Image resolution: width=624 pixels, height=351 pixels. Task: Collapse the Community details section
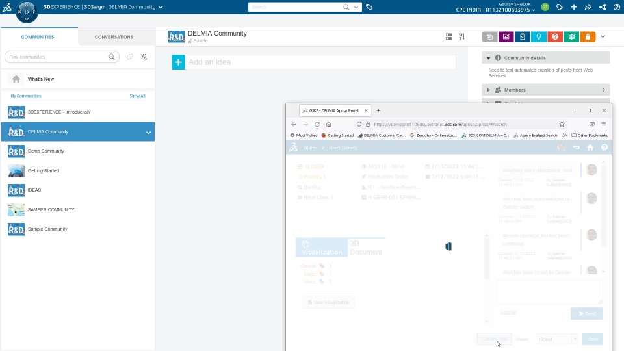(x=488, y=58)
